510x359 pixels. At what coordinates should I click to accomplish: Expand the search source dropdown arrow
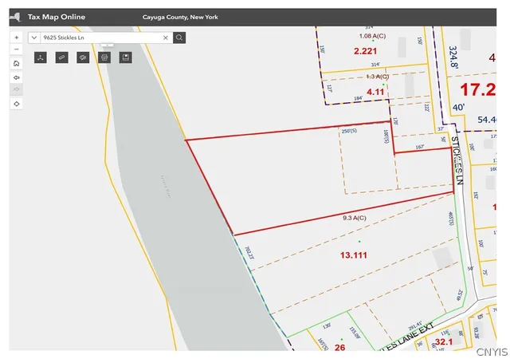click(34, 37)
